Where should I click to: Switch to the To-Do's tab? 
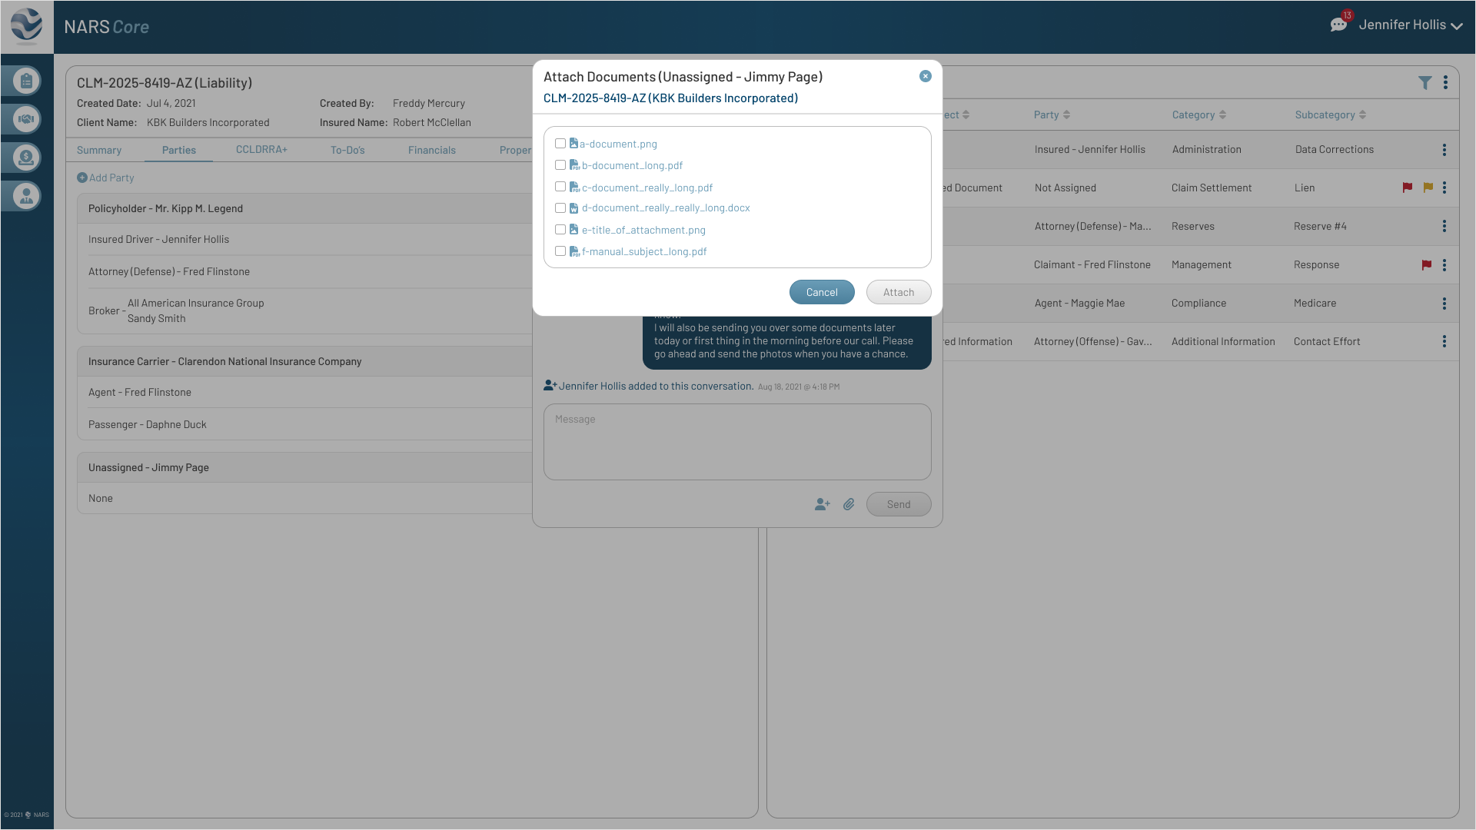tap(347, 150)
